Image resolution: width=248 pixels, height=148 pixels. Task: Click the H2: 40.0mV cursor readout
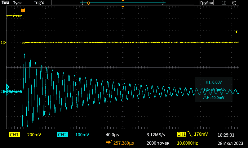[214, 90]
